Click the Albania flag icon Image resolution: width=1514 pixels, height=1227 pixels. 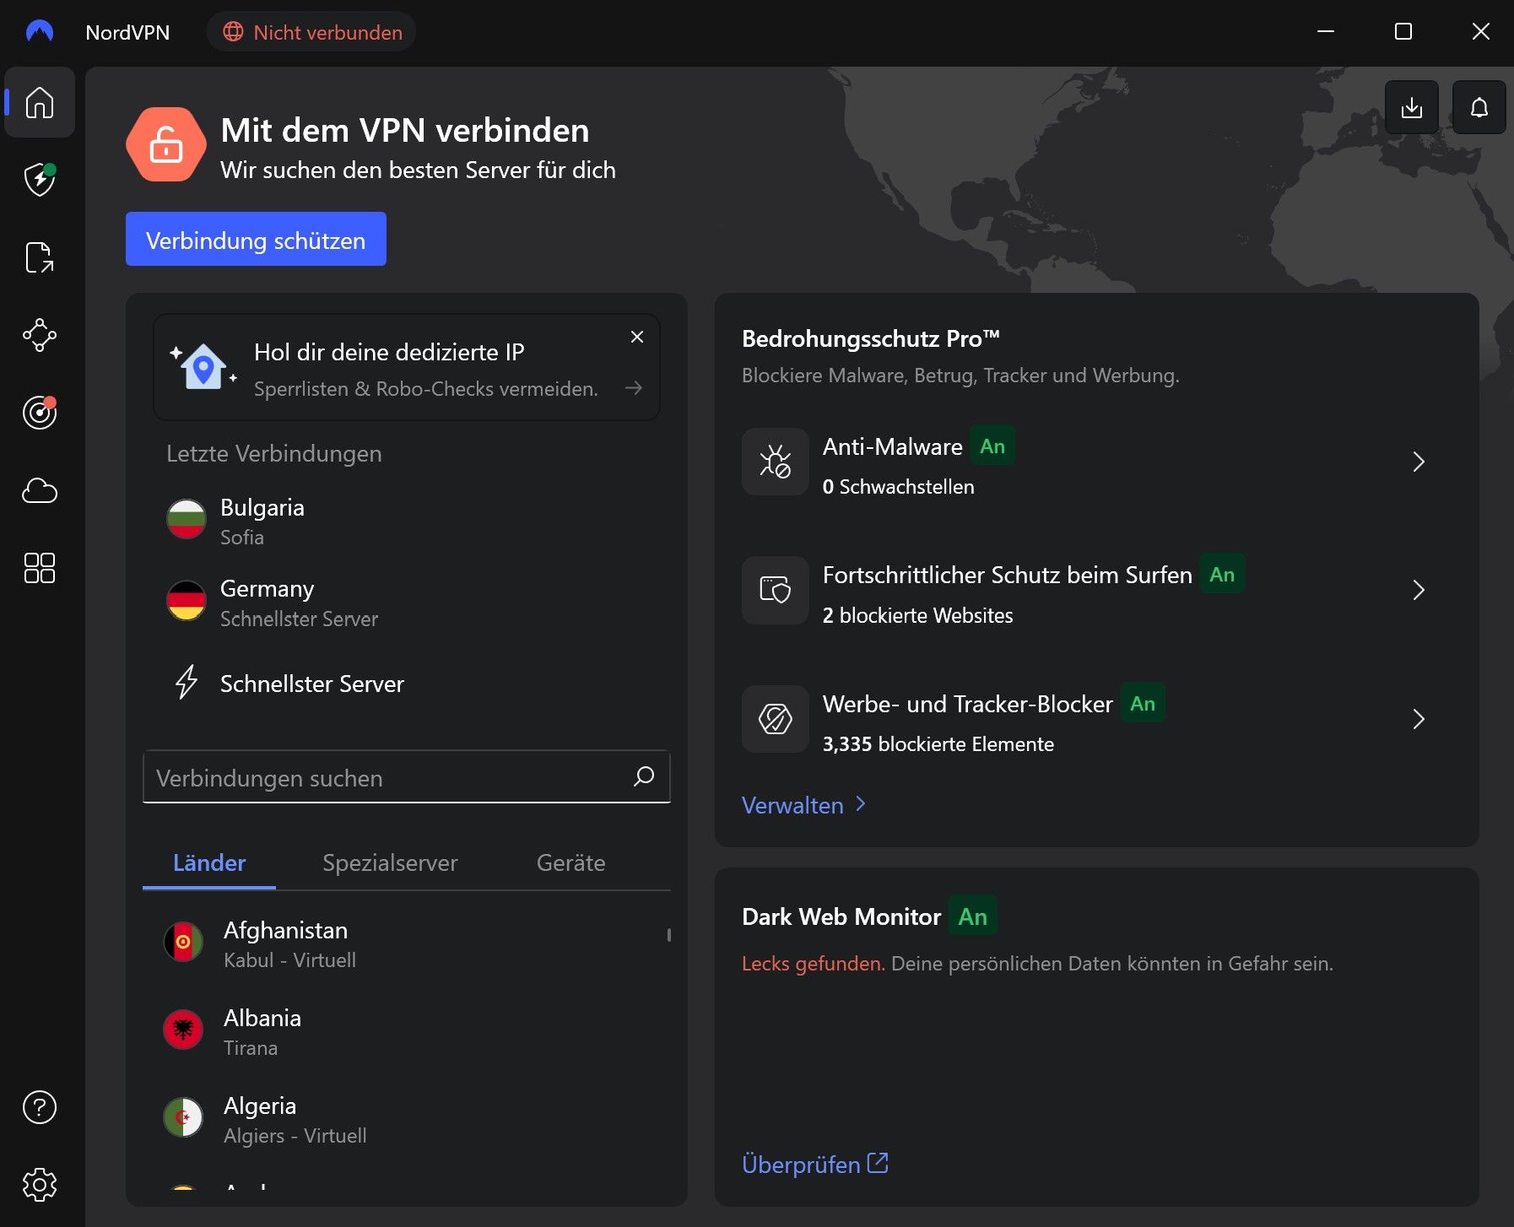183,1030
